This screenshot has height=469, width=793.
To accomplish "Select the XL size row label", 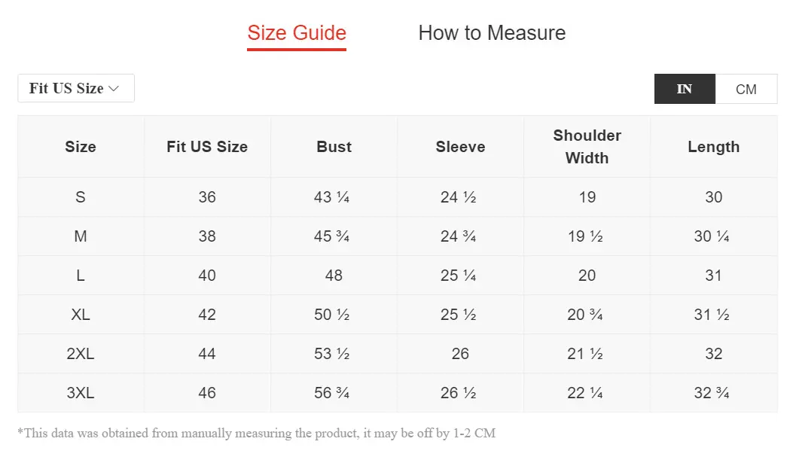I will tap(81, 315).
